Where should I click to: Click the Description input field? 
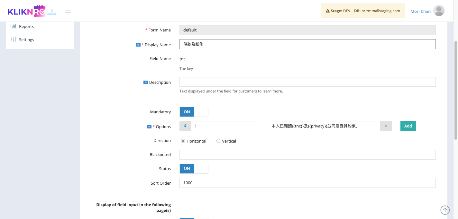tap(307, 82)
